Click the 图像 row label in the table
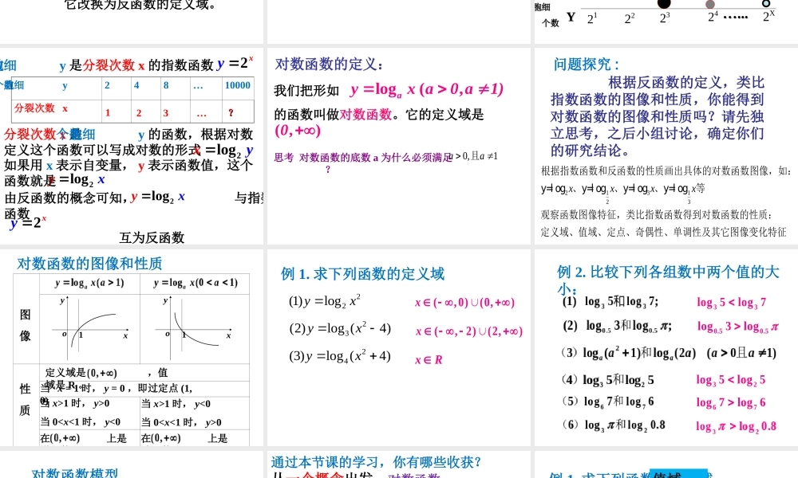The image size is (798, 478). point(26,325)
